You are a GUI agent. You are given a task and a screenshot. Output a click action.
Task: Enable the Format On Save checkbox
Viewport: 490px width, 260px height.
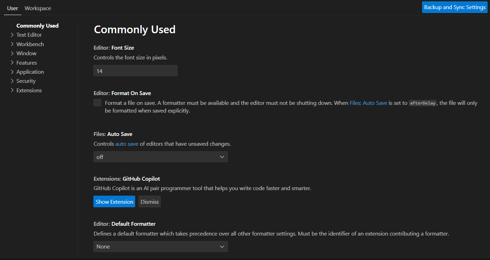(97, 103)
